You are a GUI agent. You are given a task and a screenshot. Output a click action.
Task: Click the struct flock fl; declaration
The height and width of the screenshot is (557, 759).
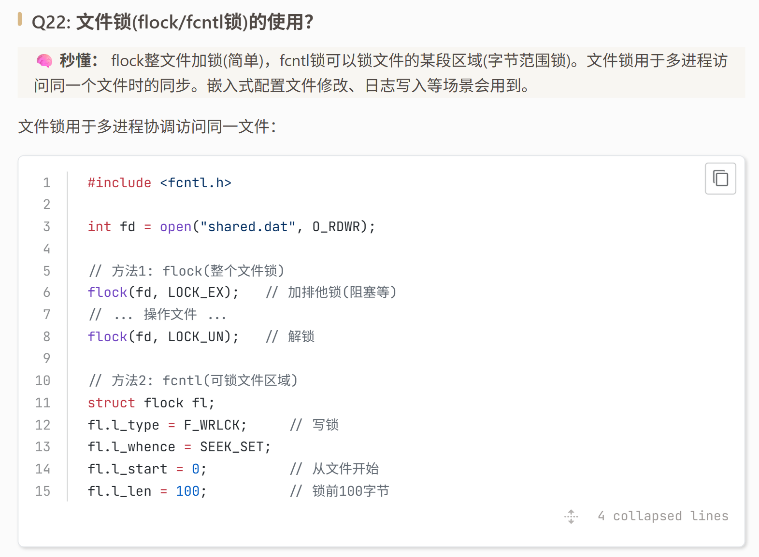151,403
